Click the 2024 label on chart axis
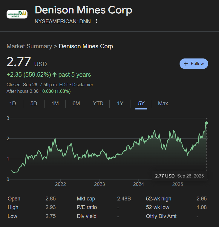Viewport: 219px width, 227px height. click(139, 184)
